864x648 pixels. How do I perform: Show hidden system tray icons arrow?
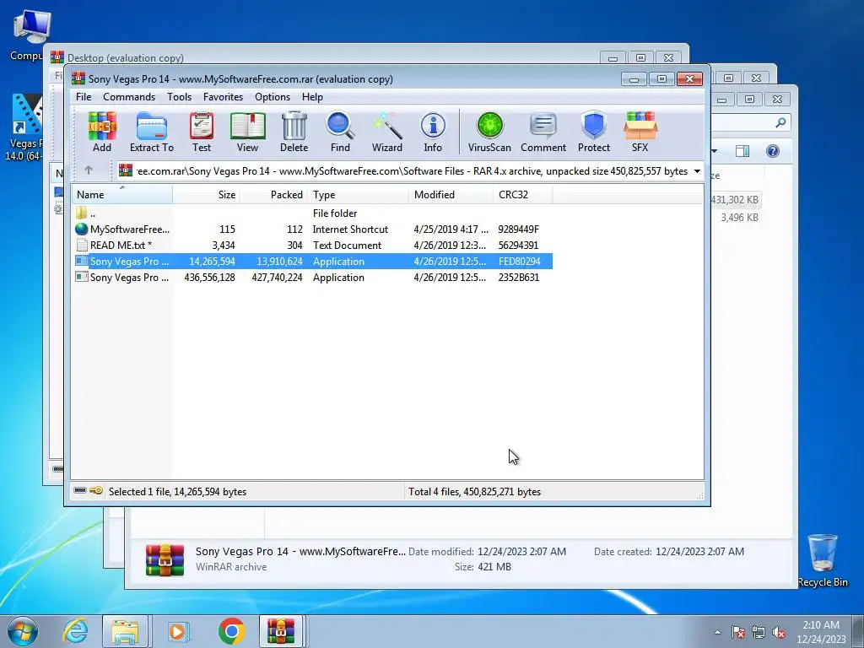pos(717,632)
